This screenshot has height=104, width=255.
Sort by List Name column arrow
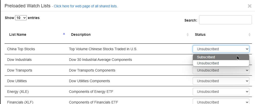[64, 34]
